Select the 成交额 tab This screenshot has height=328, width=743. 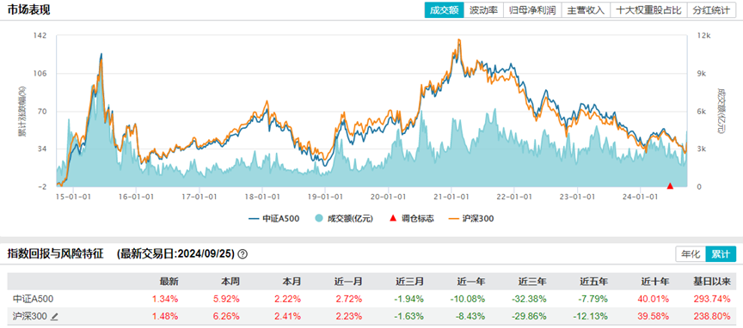(x=444, y=10)
